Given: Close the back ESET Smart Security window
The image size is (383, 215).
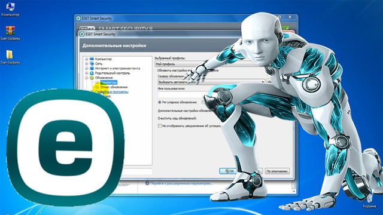Looking at the screenshot, I should [290, 17].
